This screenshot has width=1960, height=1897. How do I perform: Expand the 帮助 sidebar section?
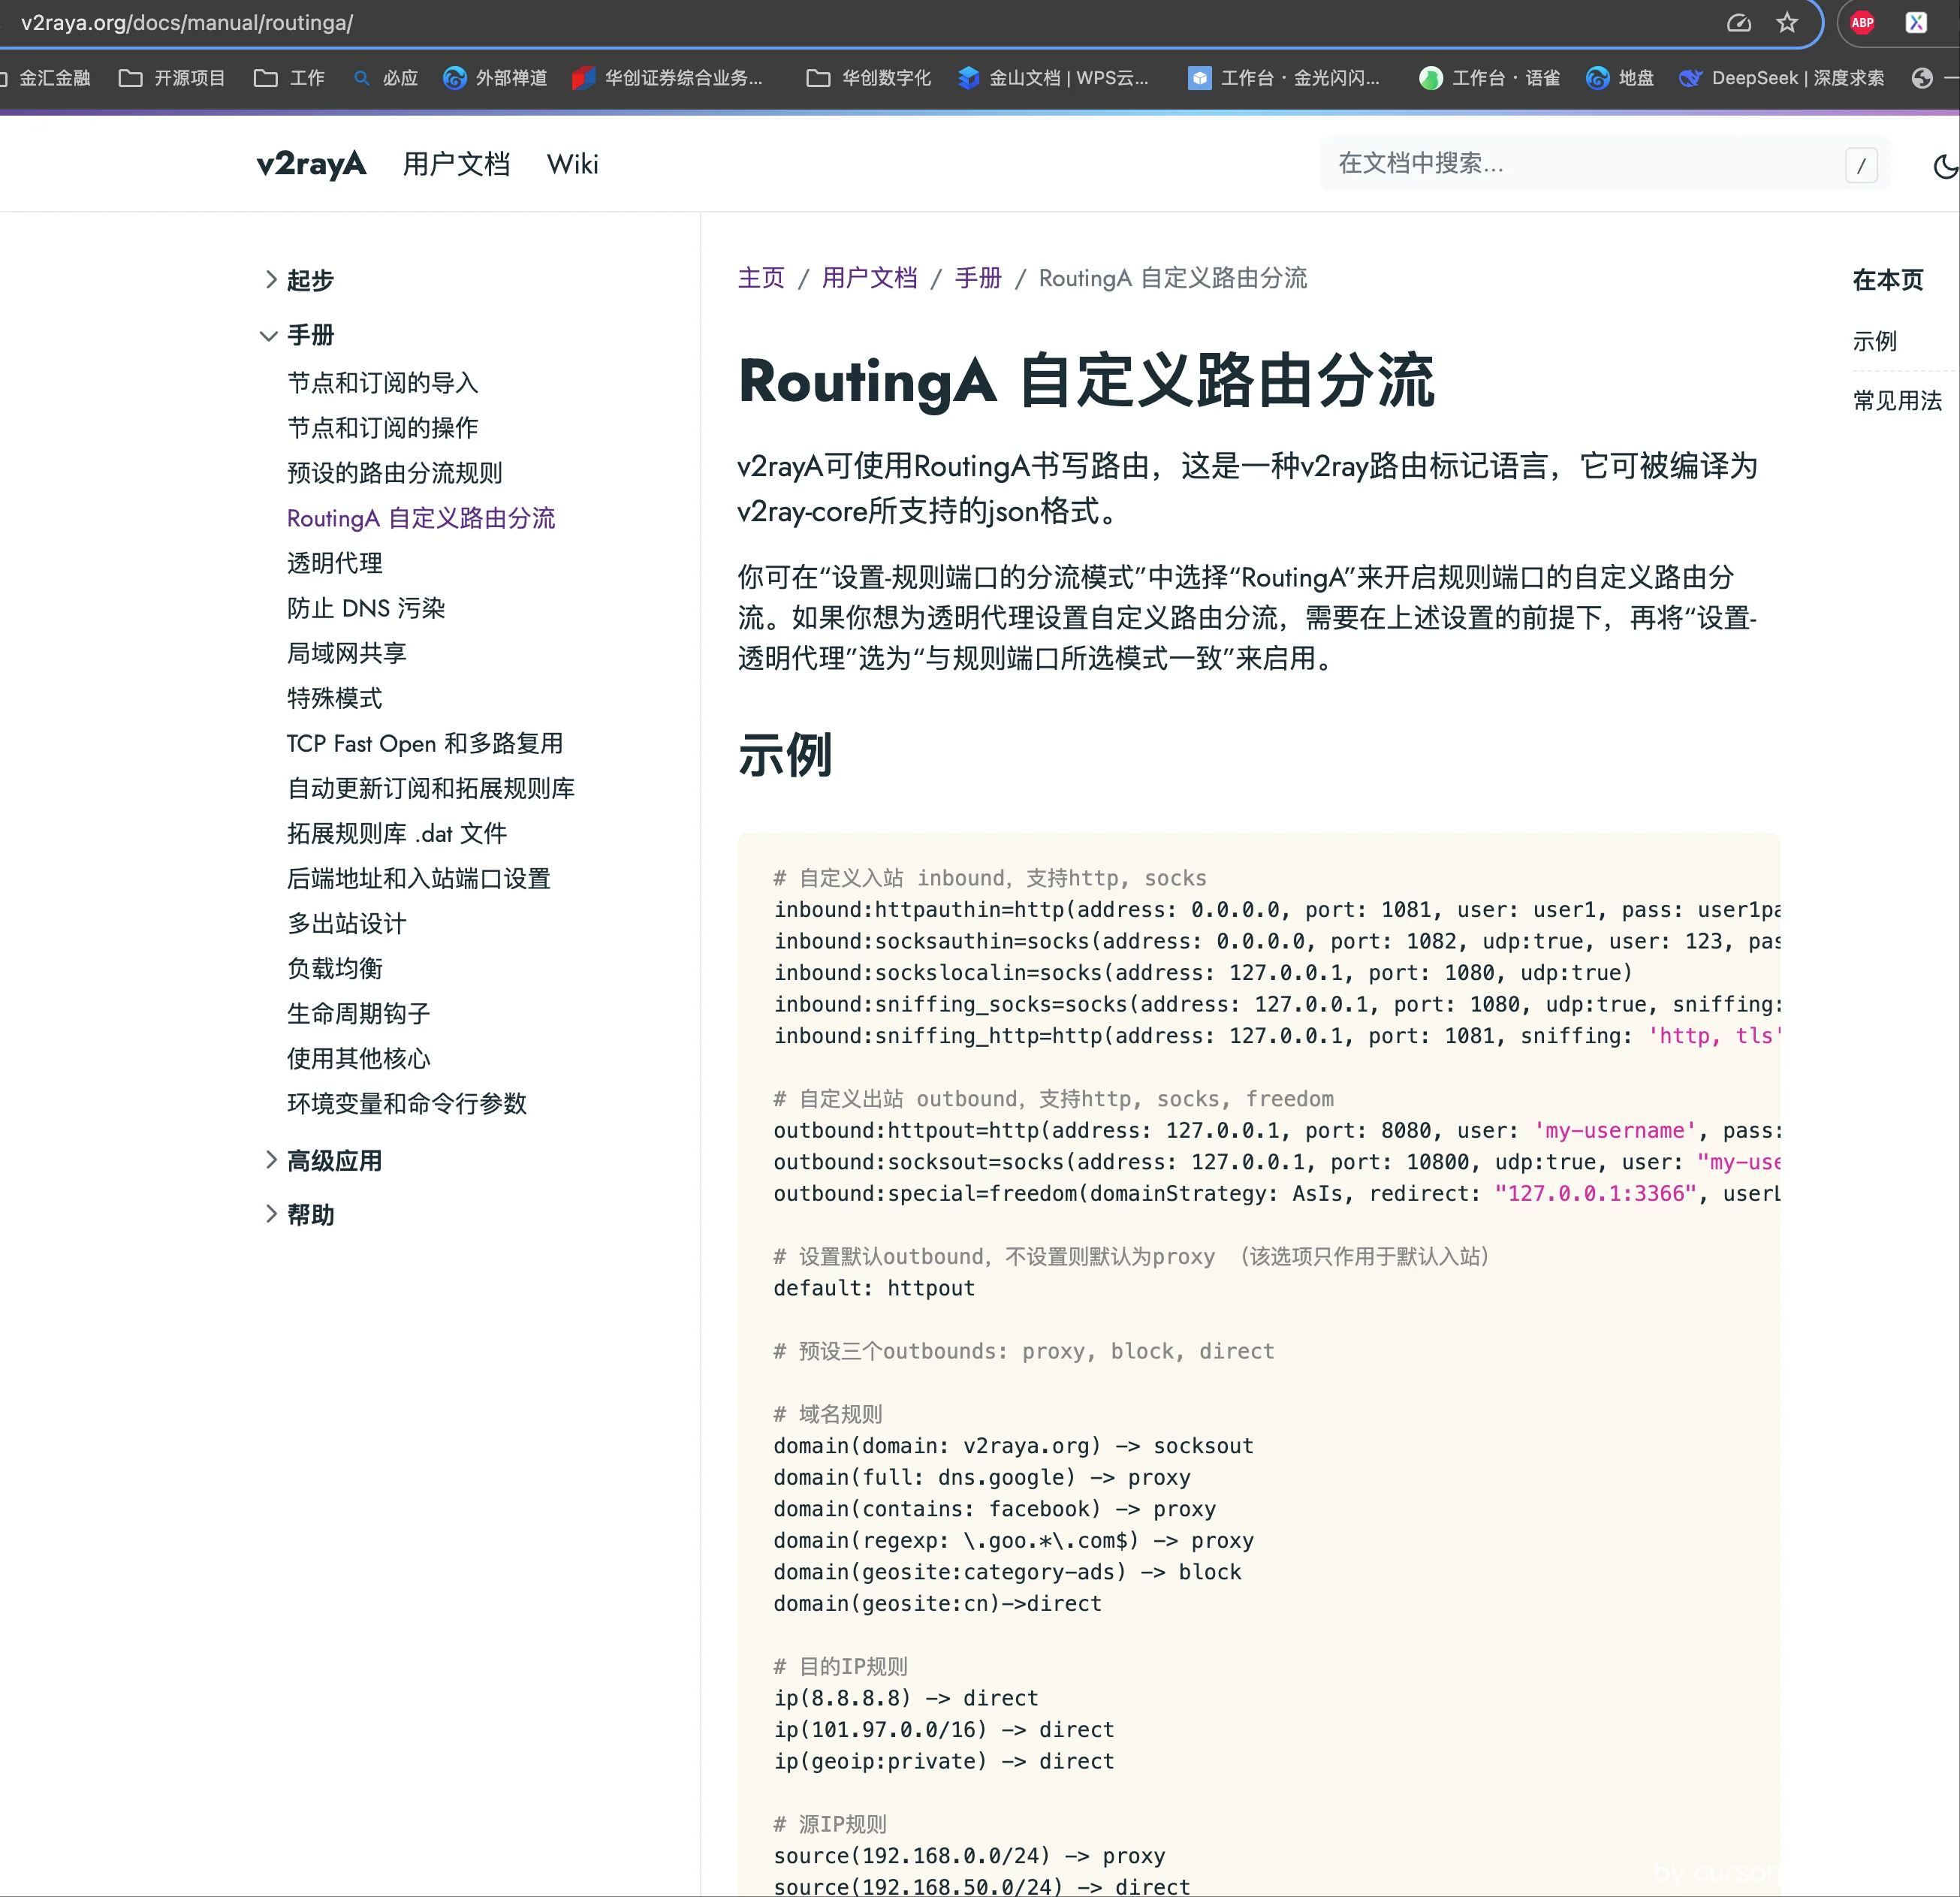tap(299, 1215)
